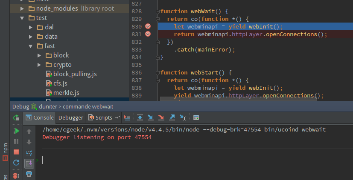
Task: Click the pin arrow next to Scripts tab
Action: click(117, 117)
